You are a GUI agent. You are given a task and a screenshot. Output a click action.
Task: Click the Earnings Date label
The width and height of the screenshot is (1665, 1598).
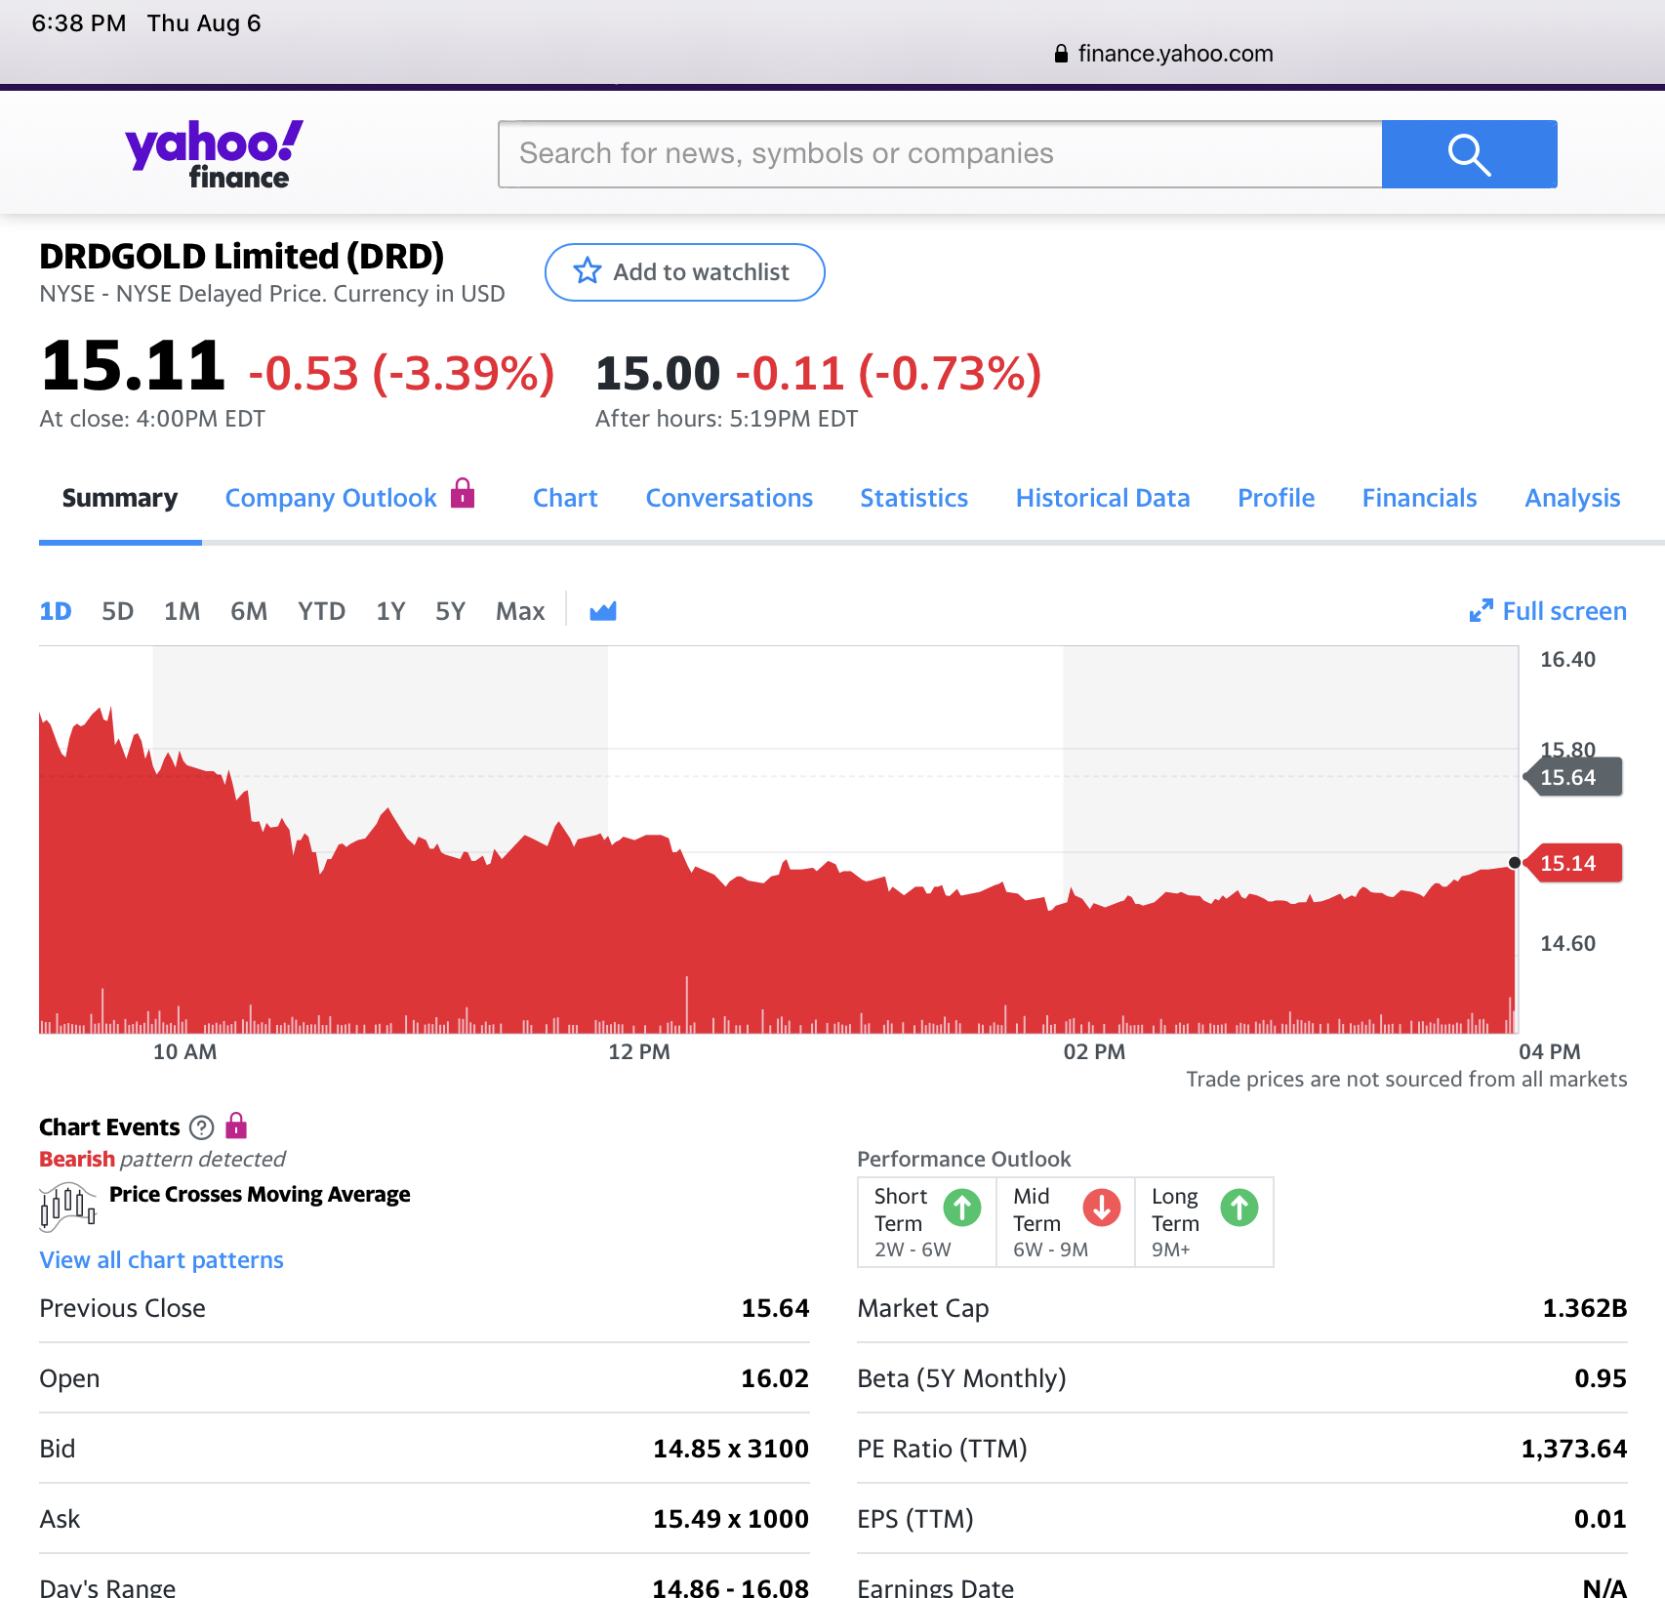(936, 1587)
